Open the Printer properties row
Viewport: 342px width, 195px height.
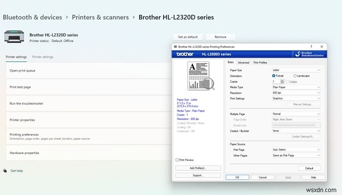89,120
